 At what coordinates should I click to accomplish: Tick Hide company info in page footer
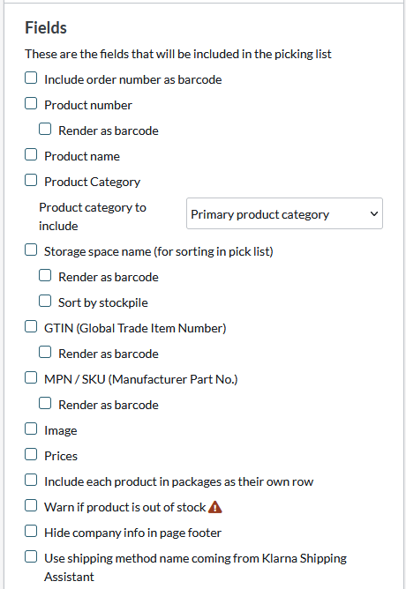point(31,531)
